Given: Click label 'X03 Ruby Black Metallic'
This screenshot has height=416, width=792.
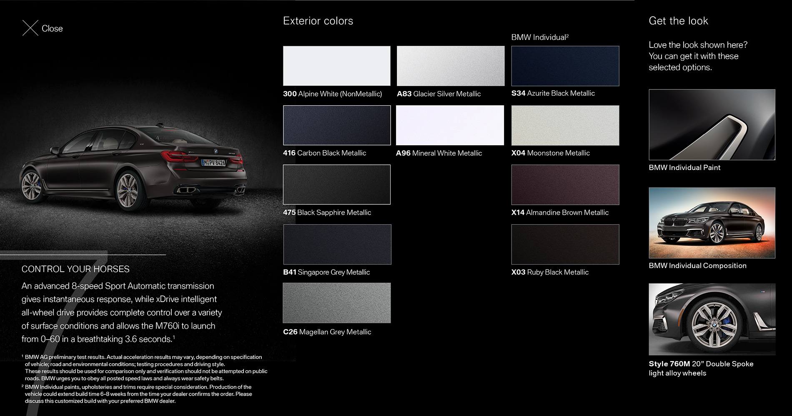Looking at the screenshot, I should click(x=550, y=272).
